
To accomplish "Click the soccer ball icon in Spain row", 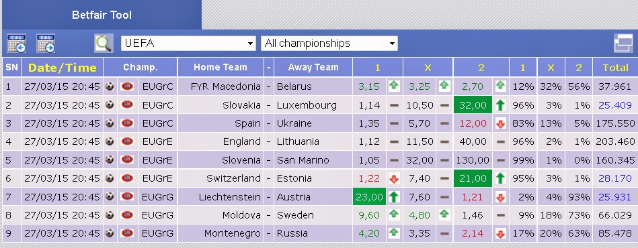I will (x=110, y=123).
